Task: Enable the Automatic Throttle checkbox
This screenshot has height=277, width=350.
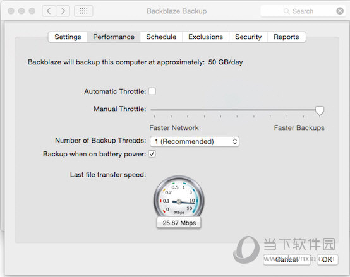Action: pos(152,91)
